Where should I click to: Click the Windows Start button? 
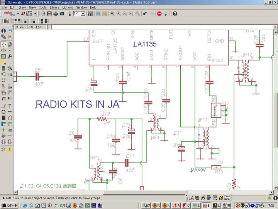click(10, 205)
